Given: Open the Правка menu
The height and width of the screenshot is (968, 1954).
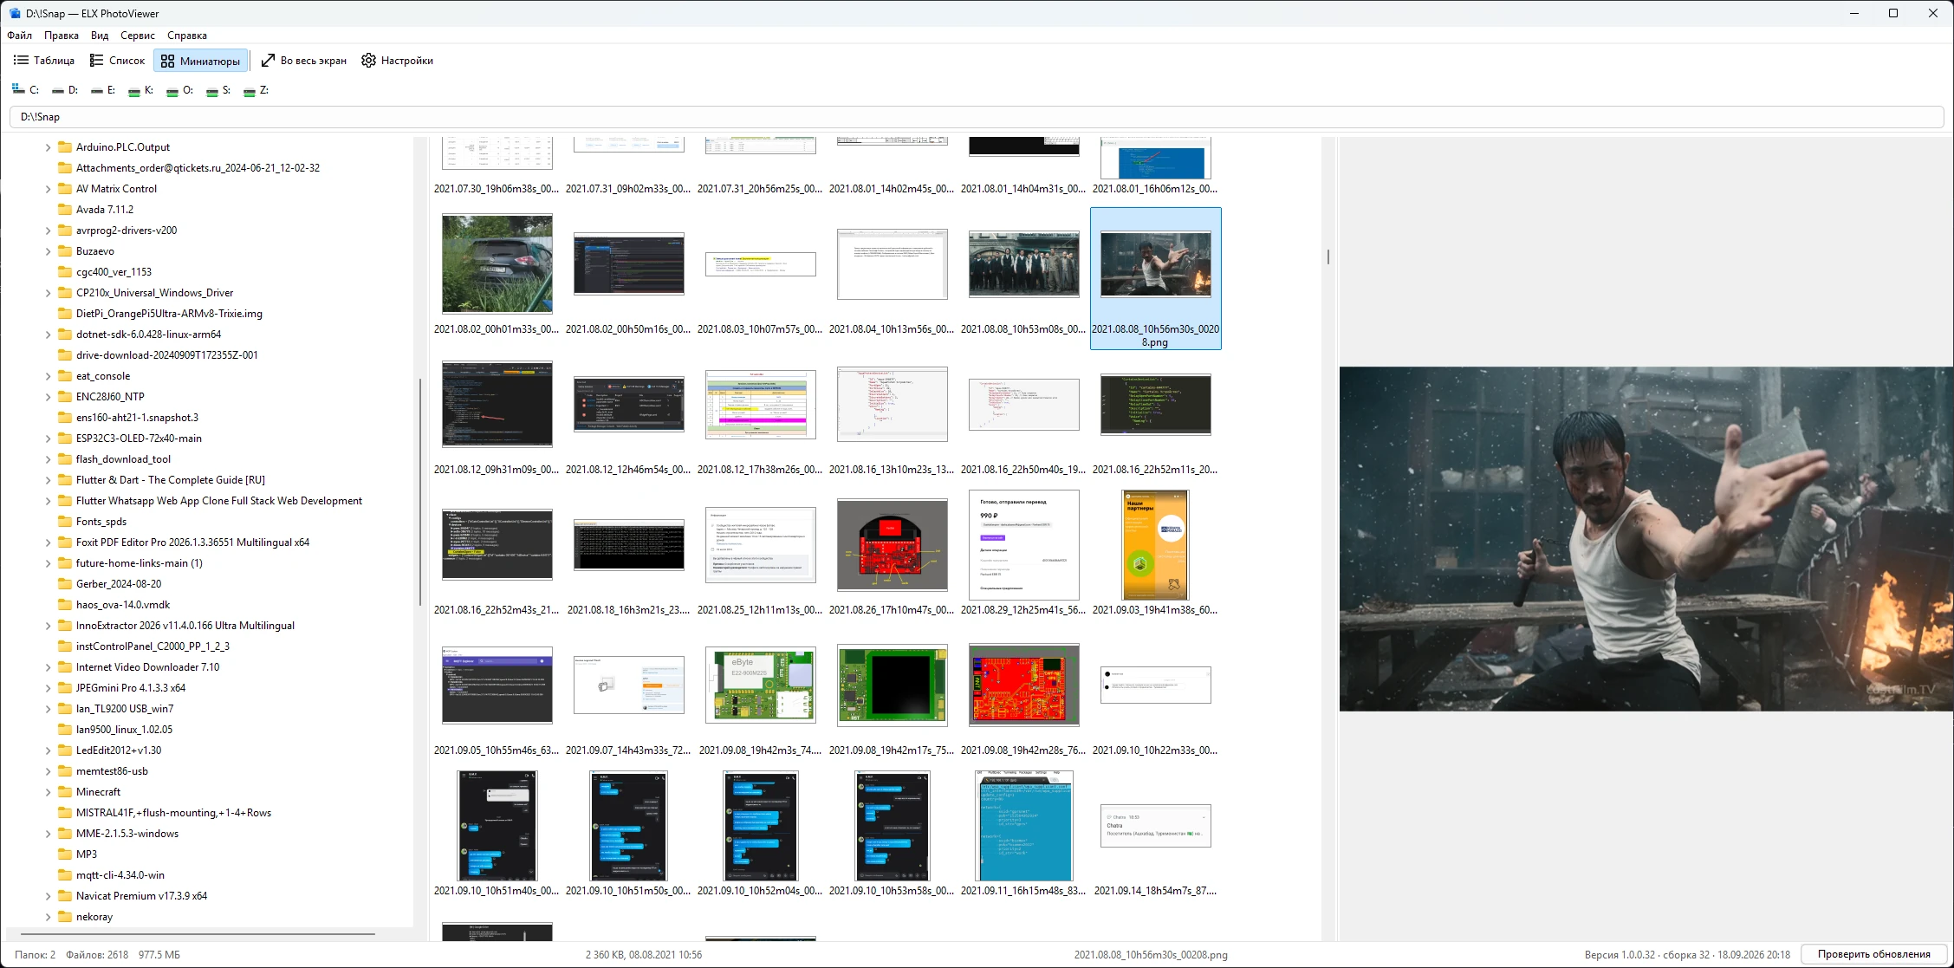Looking at the screenshot, I should (x=62, y=36).
